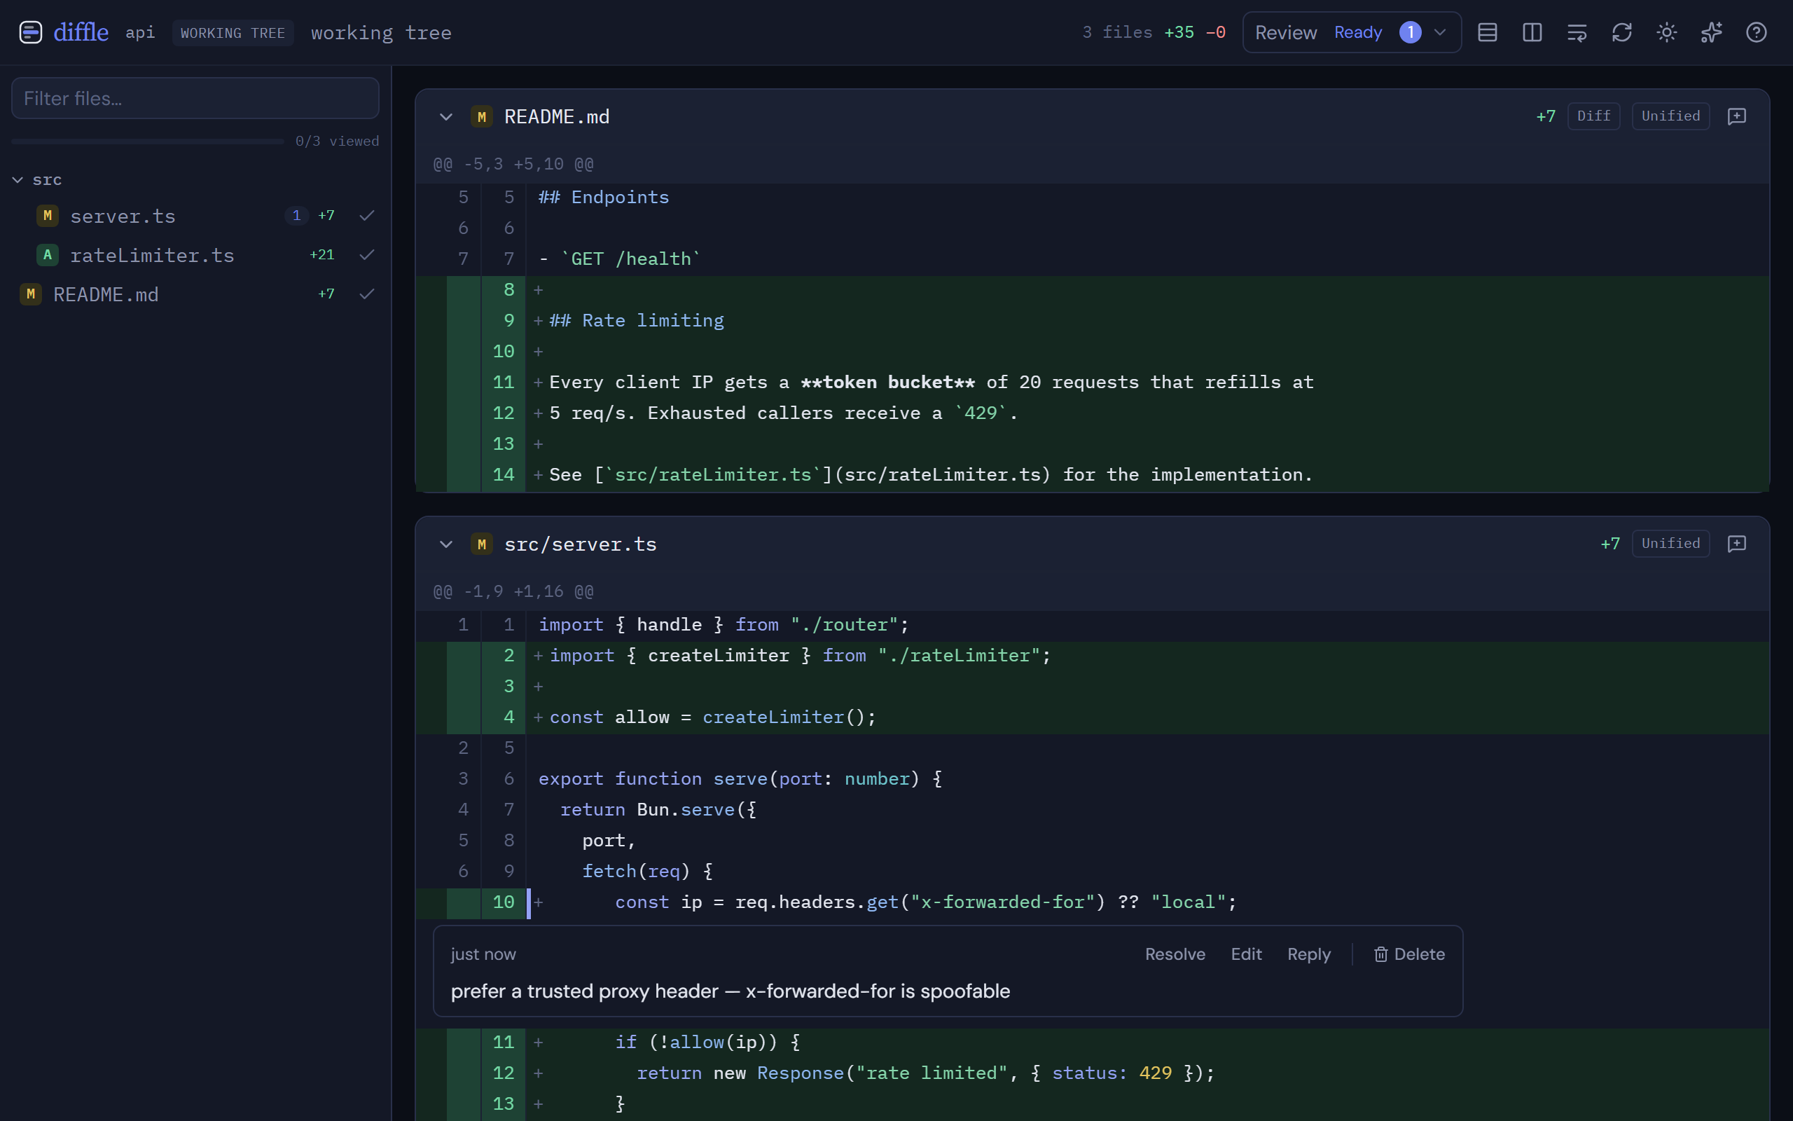The image size is (1793, 1121).
Task: Switch to split view layout icon
Action: coord(1532,33)
